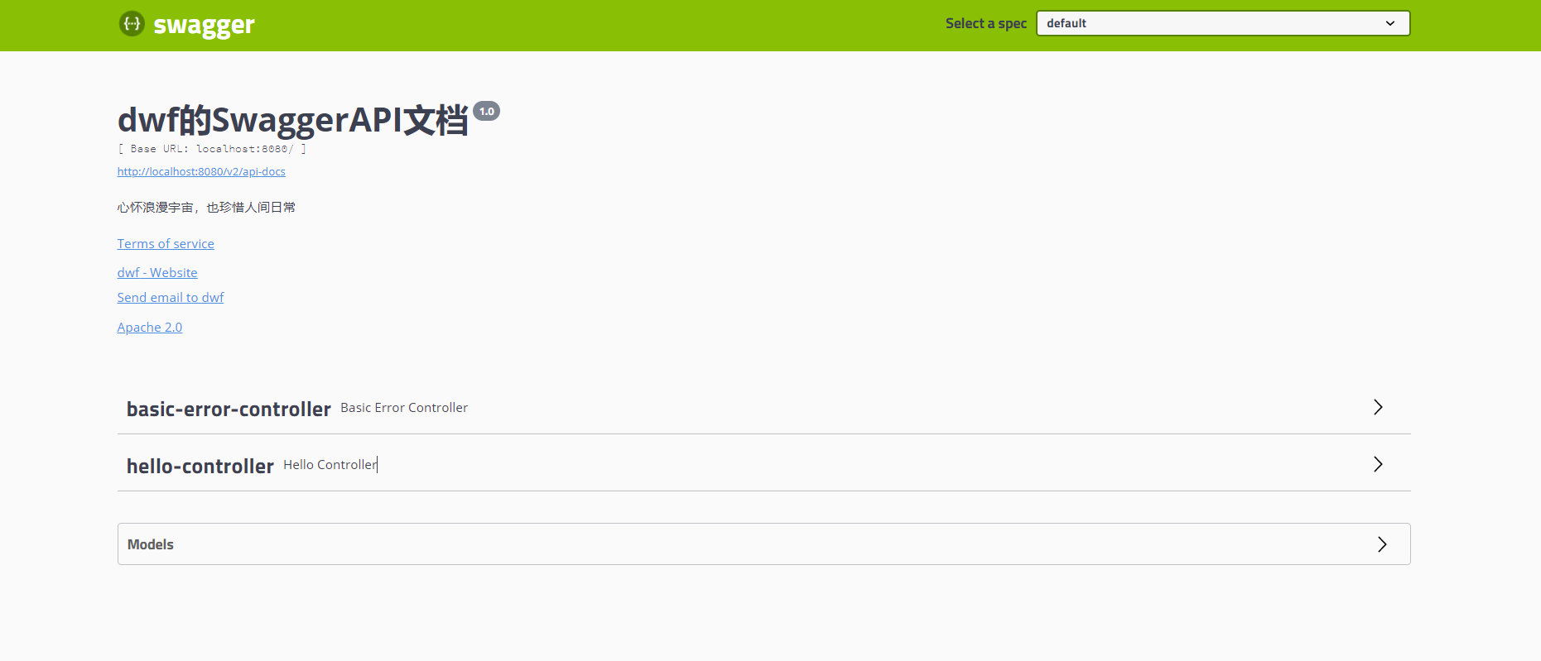Click the swagger brand name text
Viewport: 1541px width, 661px height.
(204, 26)
